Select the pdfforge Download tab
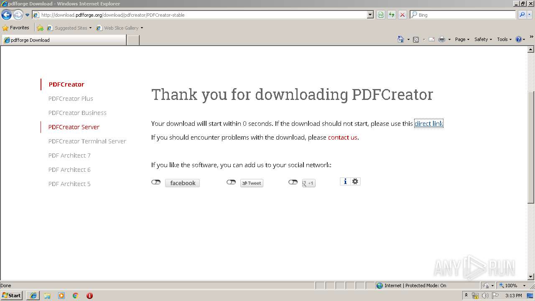The image size is (535, 301). [64, 40]
